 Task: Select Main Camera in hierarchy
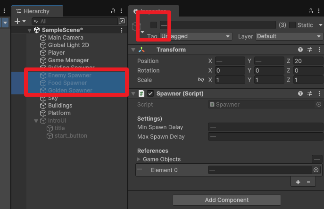tap(66, 38)
